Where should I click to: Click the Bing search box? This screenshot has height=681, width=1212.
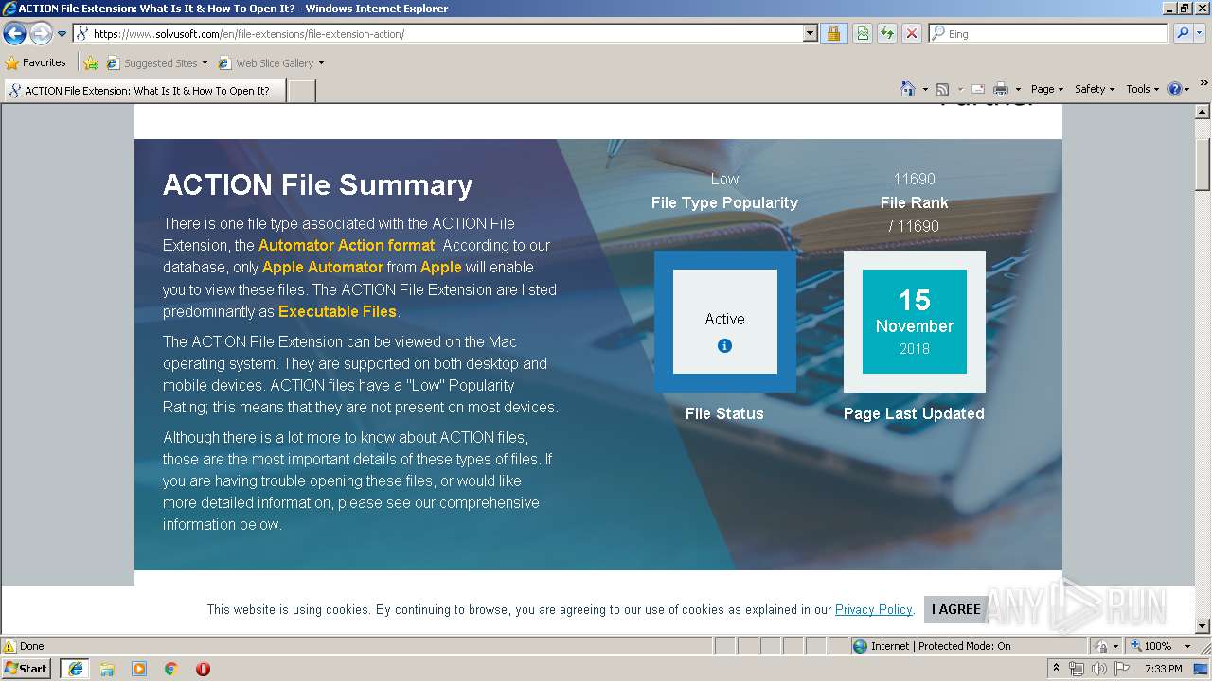pyautogui.click(x=1049, y=33)
